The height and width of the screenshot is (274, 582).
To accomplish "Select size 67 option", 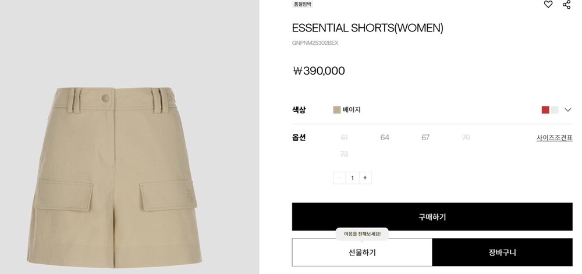I will 425,137.
